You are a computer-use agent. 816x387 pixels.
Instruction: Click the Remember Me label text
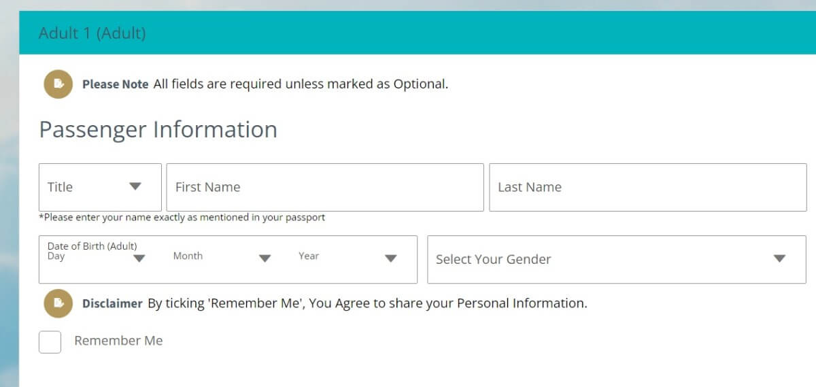pyautogui.click(x=118, y=341)
